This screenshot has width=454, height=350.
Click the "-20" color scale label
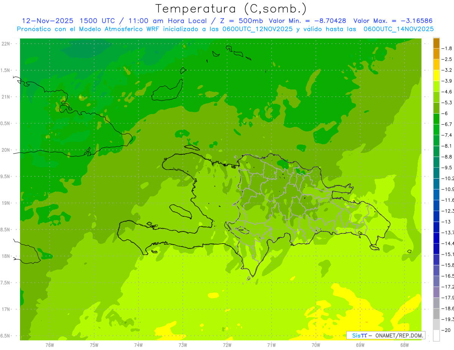point(446,330)
